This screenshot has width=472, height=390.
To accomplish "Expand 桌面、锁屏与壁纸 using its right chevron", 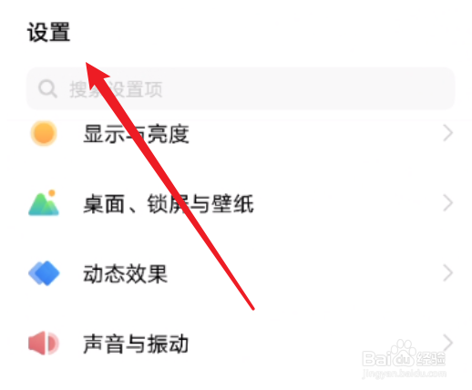I will click(x=447, y=203).
